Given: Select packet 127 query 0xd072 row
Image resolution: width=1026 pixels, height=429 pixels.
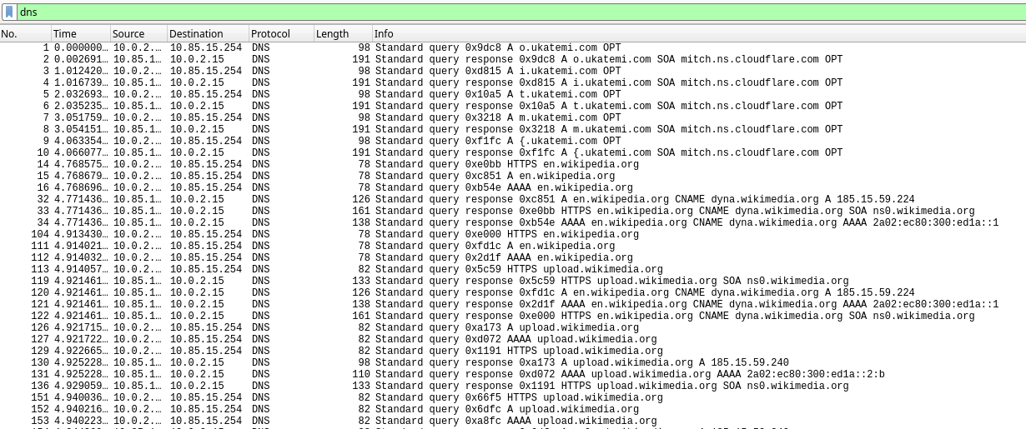Looking at the screenshot, I should point(513,340).
